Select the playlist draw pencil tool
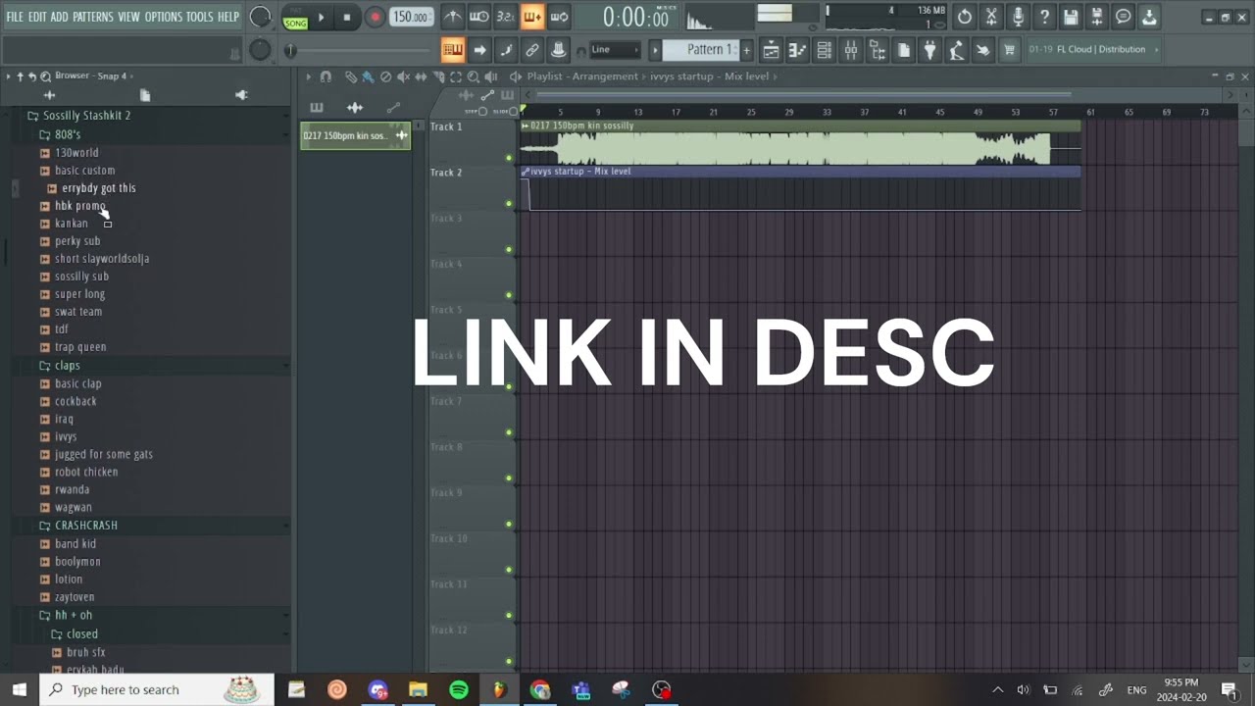 (350, 76)
